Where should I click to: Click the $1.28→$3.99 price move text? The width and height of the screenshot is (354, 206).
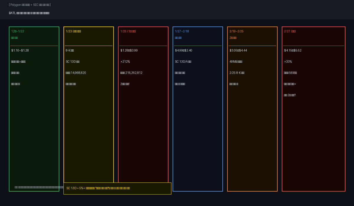[x=129, y=51]
